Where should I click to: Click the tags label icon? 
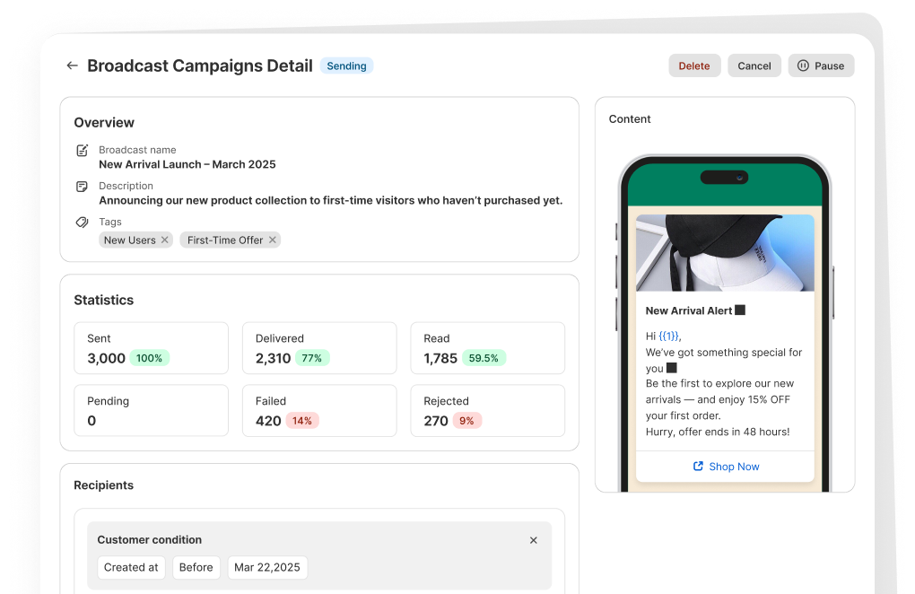coord(82,223)
